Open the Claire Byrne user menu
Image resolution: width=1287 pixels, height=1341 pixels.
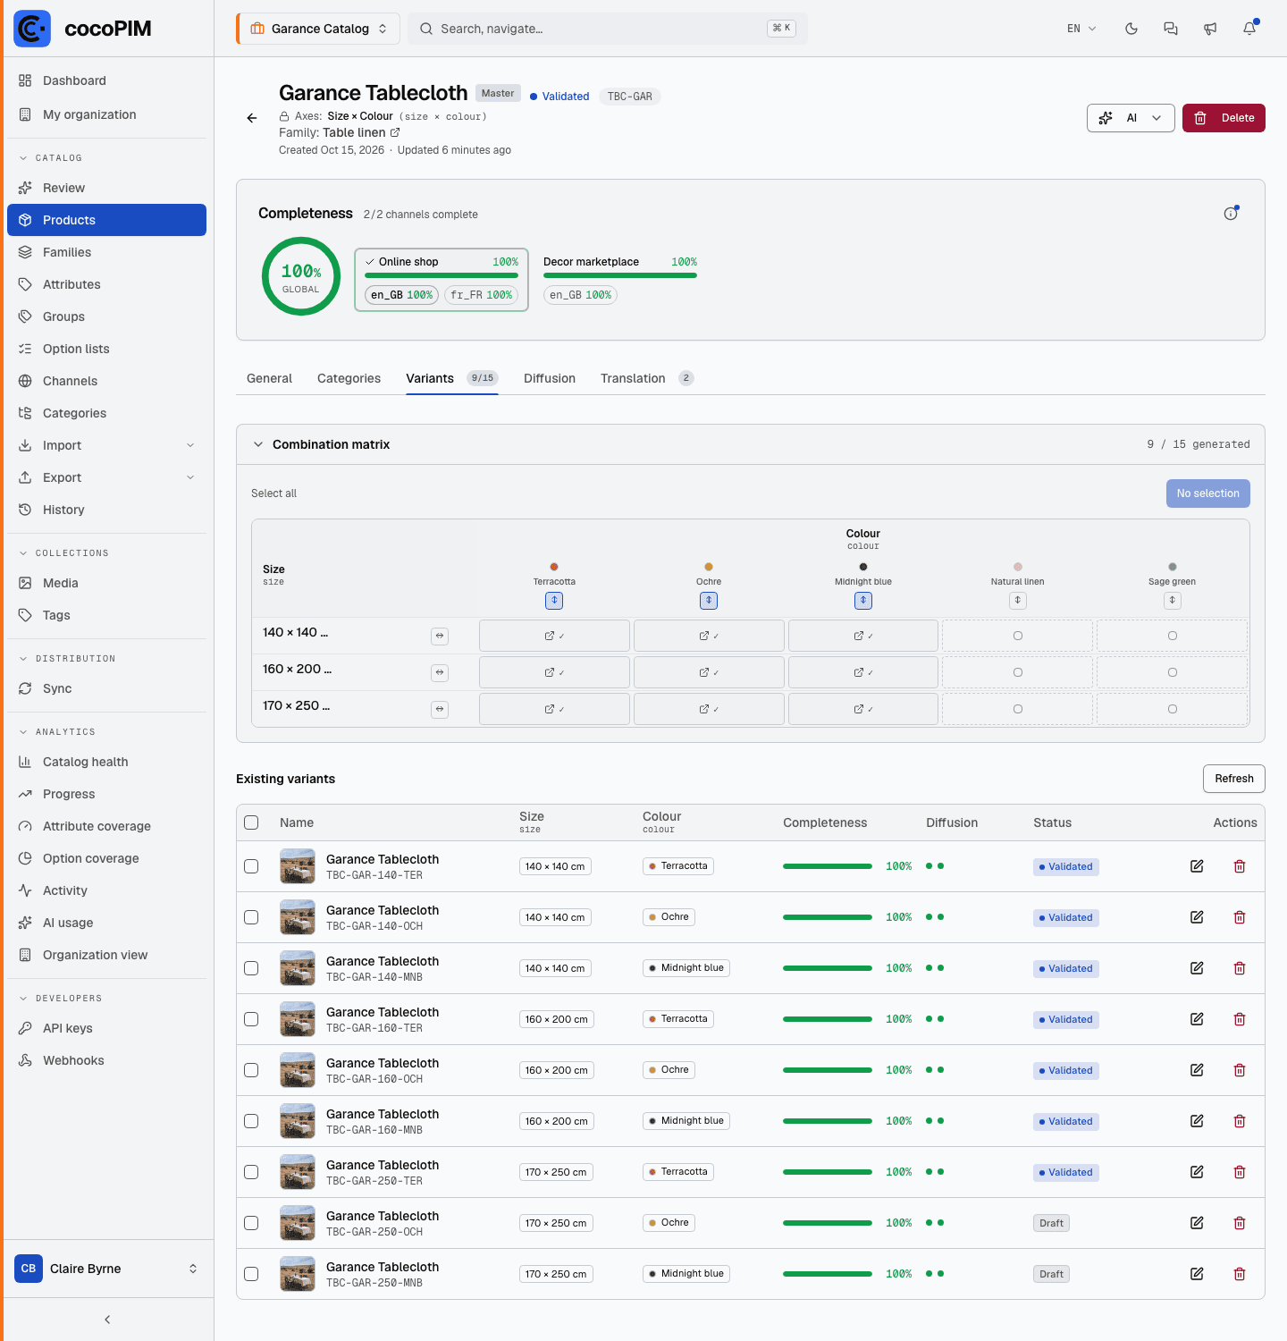107,1269
